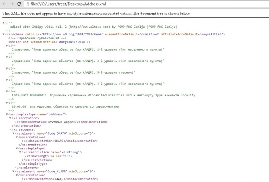
Task: Click the '20.05.09 типы Адресных объектов' text
Action: pos(65,106)
